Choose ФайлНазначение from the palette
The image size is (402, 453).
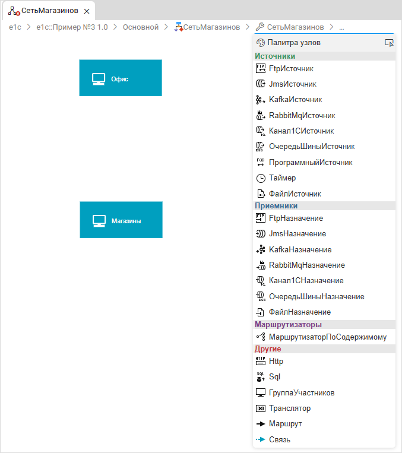(299, 312)
